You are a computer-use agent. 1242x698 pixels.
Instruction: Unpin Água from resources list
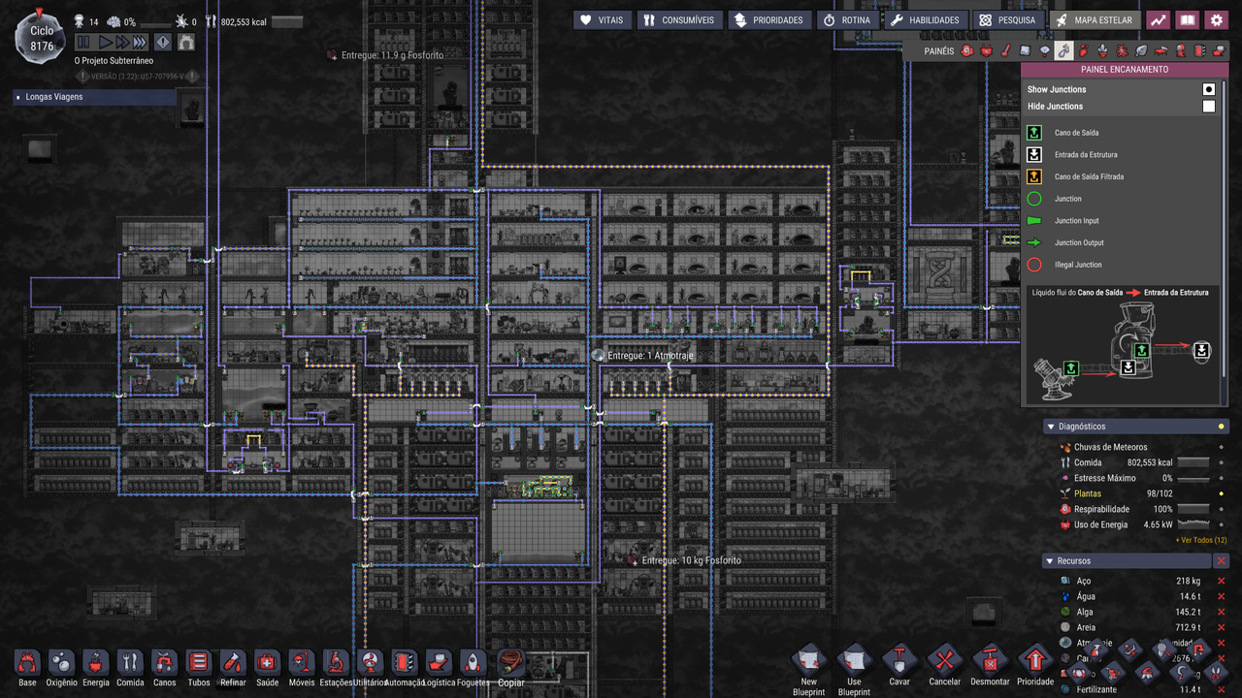point(1222,597)
